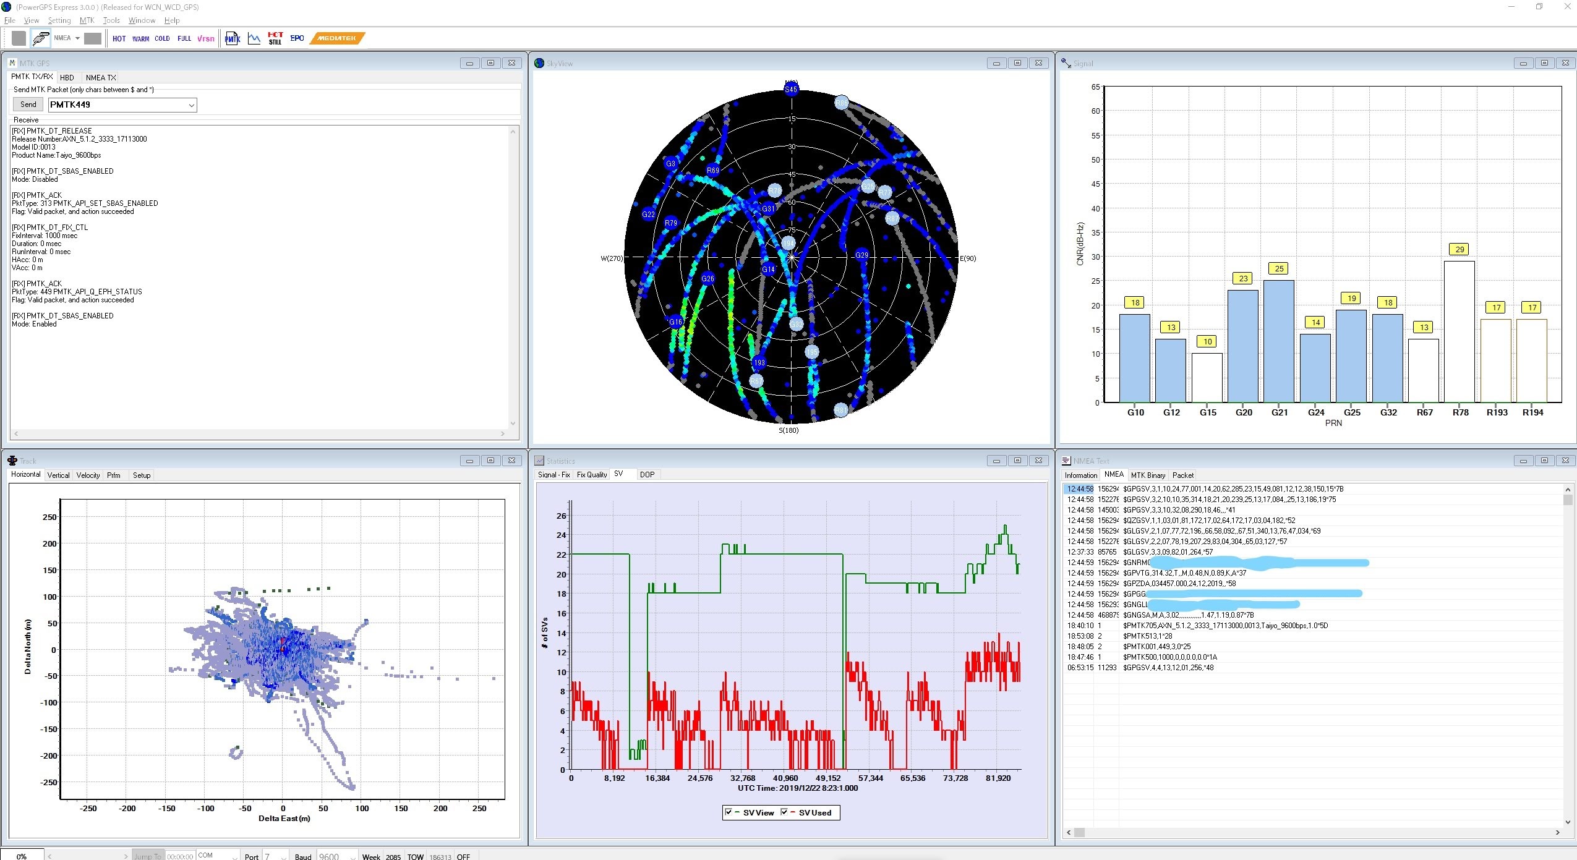Click the G21 signal bar

(x=1279, y=341)
